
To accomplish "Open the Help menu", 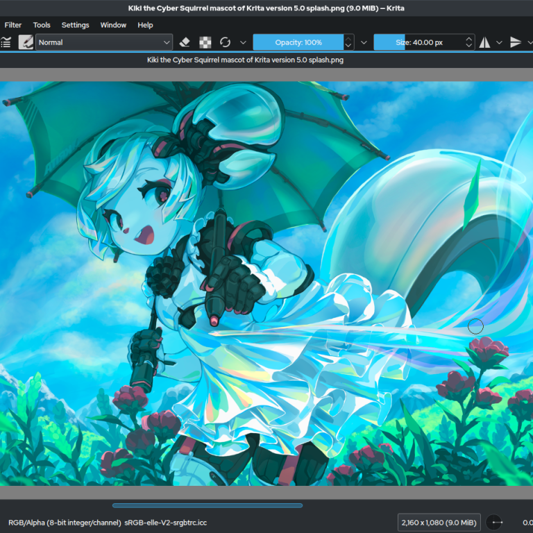I will tap(145, 25).
